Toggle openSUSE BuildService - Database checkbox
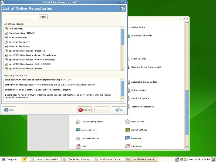 (x=6, y=51)
